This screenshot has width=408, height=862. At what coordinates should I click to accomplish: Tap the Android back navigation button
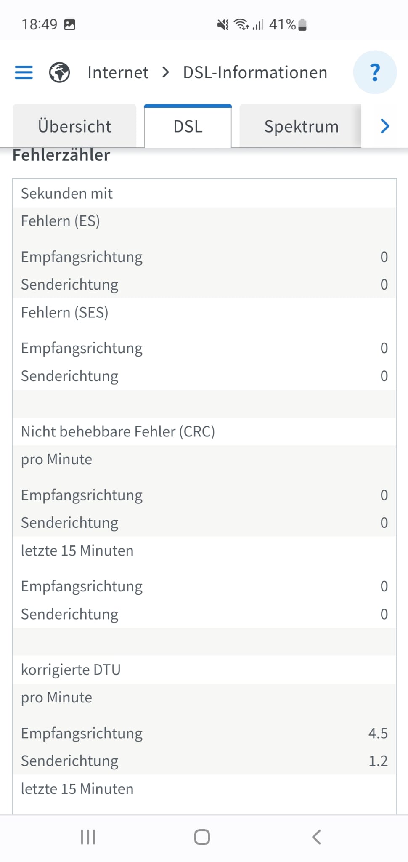(317, 837)
